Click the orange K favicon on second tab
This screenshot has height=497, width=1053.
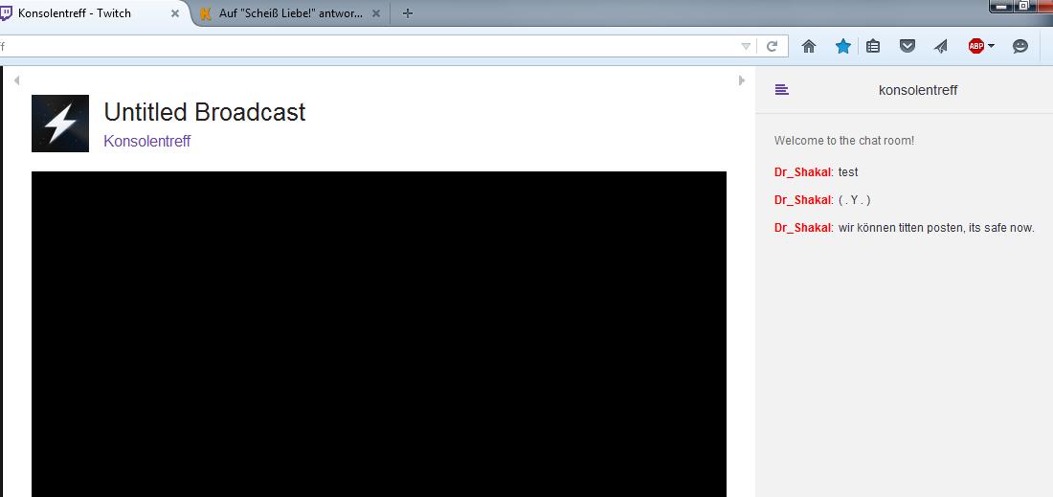tap(206, 13)
